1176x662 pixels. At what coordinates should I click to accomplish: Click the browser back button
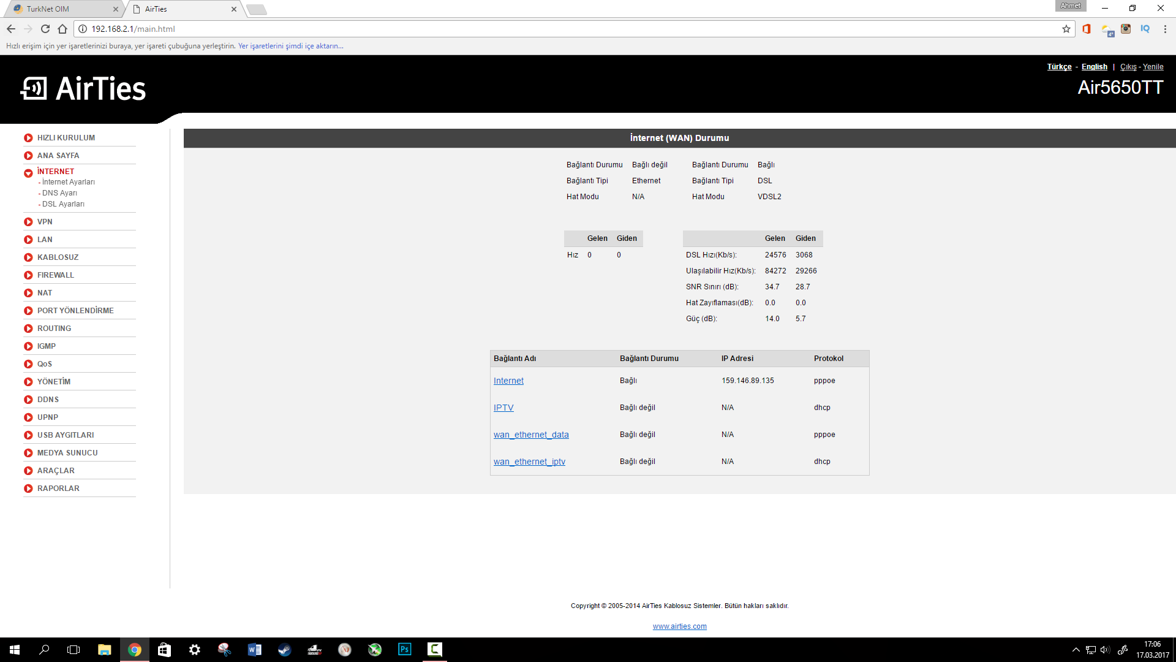tap(11, 29)
